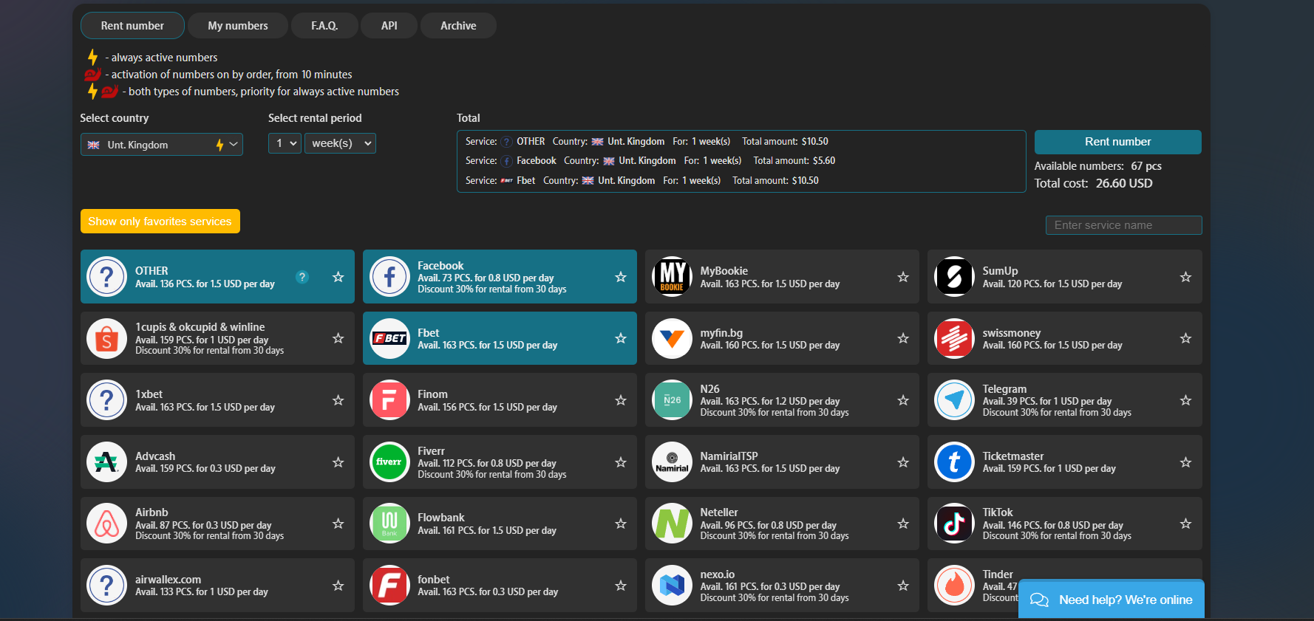Click Show only favorites services button
Viewport: 1314px width, 621px height.
160,222
